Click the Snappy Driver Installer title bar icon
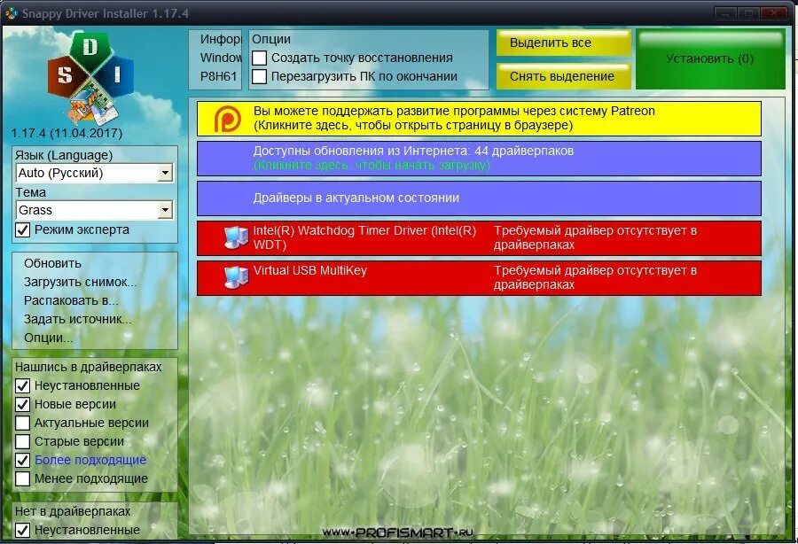Viewport: 798px width, 544px height. (12, 13)
